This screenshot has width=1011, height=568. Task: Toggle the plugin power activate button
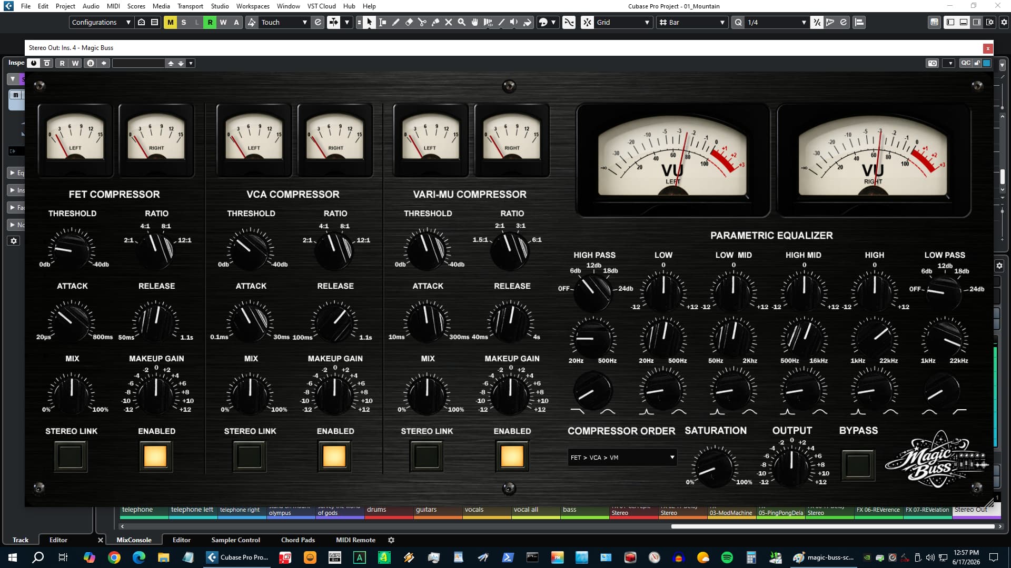tap(34, 63)
